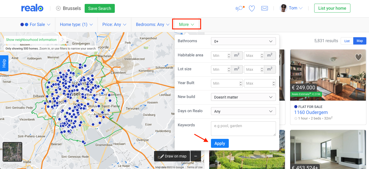Zoom out the map with minus button
This screenshot has height=169, width=369.
coord(196,156)
